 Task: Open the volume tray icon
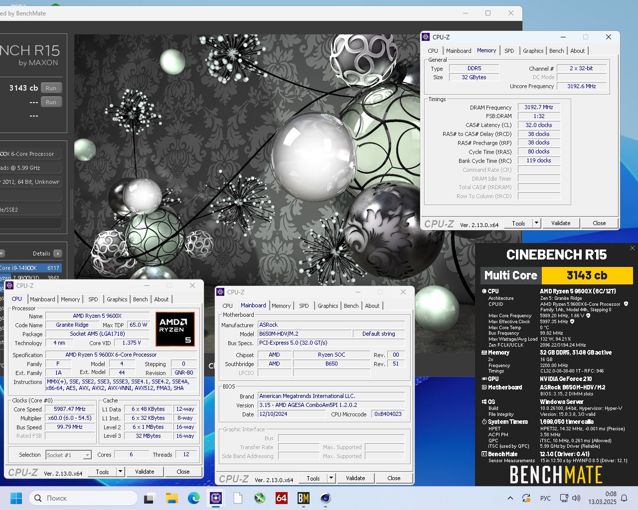[x=576, y=498]
